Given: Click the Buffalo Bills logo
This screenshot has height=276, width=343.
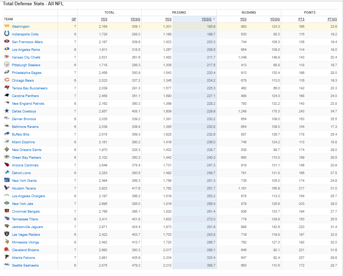Looking at the screenshot, I should [7, 134].
